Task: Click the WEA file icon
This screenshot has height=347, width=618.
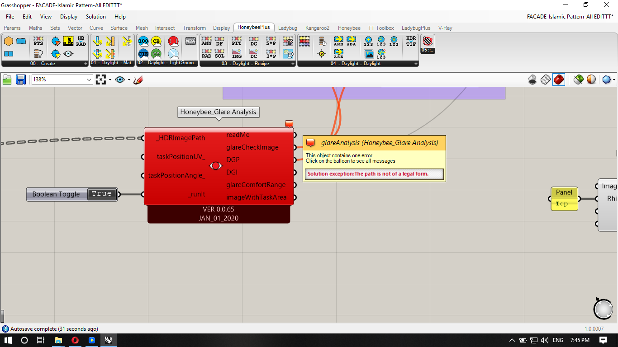Action: (x=190, y=41)
